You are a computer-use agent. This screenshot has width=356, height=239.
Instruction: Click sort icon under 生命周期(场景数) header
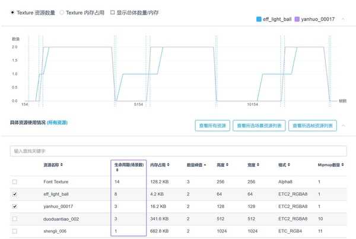pos(117,170)
